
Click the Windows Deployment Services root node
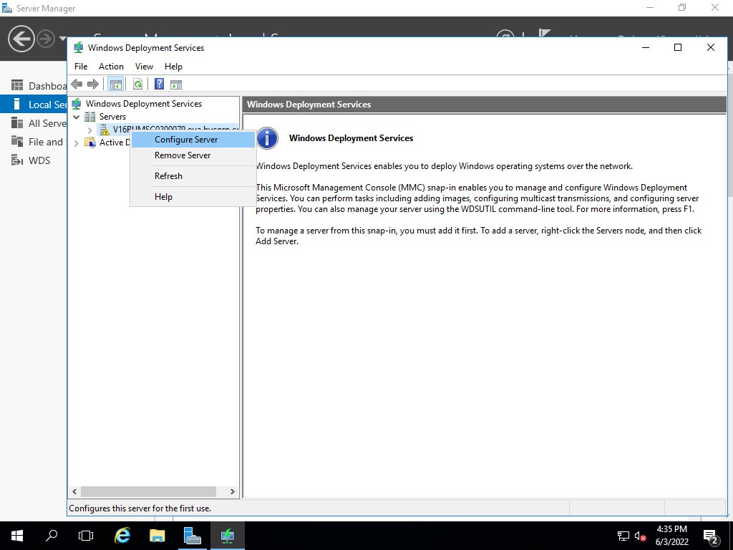(143, 104)
